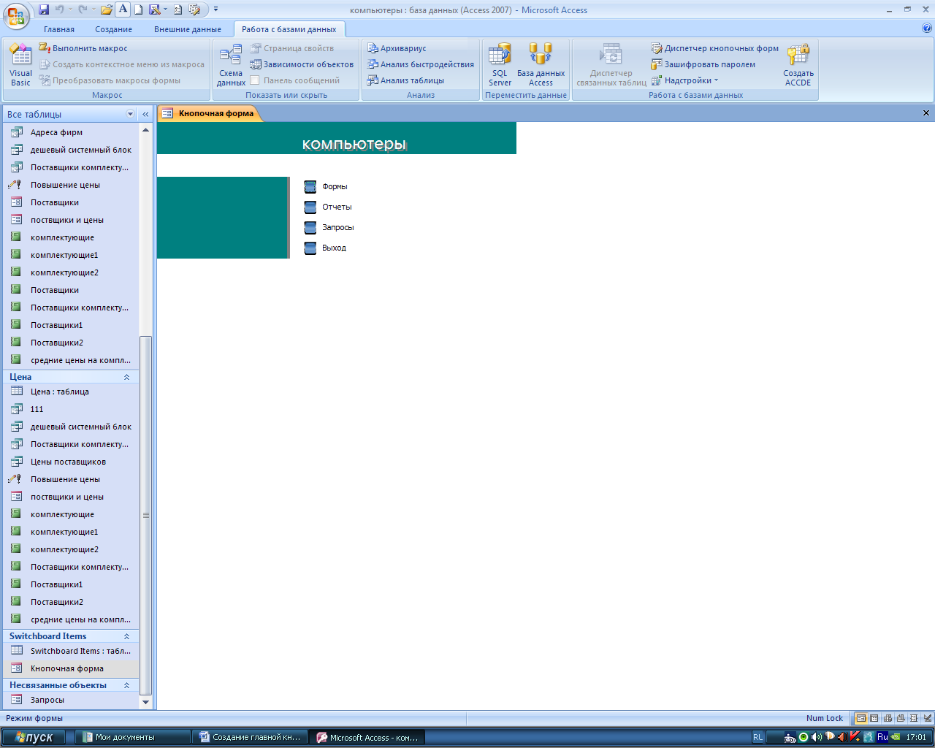Open the undo history dropdown arrow
Screen dimensions: 935x748
(x=71, y=9)
